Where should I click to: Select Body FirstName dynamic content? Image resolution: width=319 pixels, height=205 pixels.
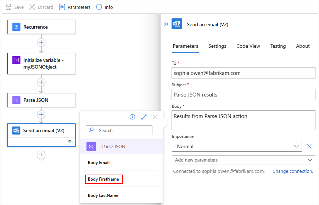click(x=104, y=179)
